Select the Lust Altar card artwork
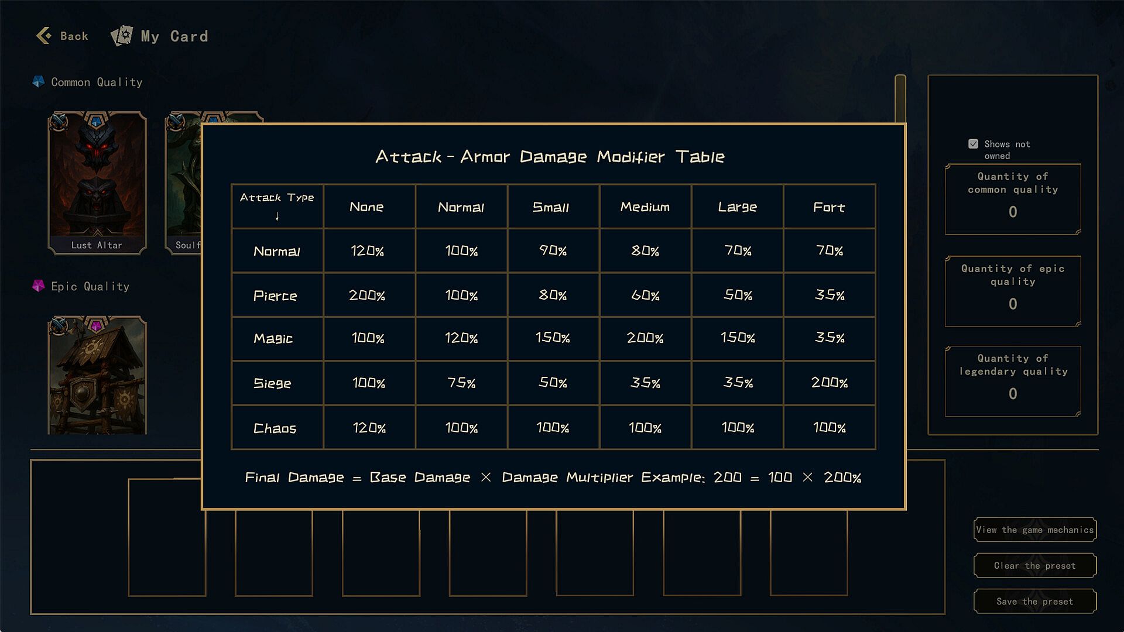Image resolution: width=1124 pixels, height=632 pixels. [x=97, y=176]
